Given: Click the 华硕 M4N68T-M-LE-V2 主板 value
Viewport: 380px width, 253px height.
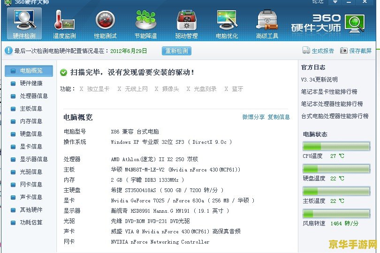Looking at the screenshot, I should [175, 170].
